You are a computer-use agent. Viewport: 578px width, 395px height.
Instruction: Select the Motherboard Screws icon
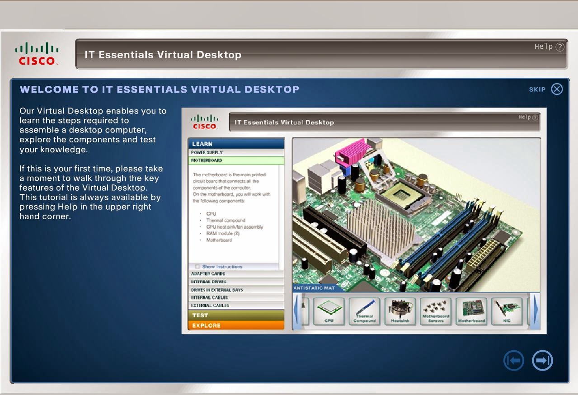[435, 312]
